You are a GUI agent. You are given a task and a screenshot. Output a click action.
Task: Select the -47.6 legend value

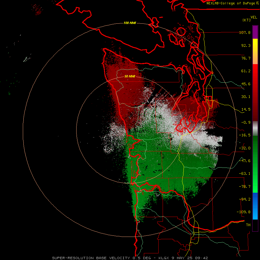click(245, 161)
